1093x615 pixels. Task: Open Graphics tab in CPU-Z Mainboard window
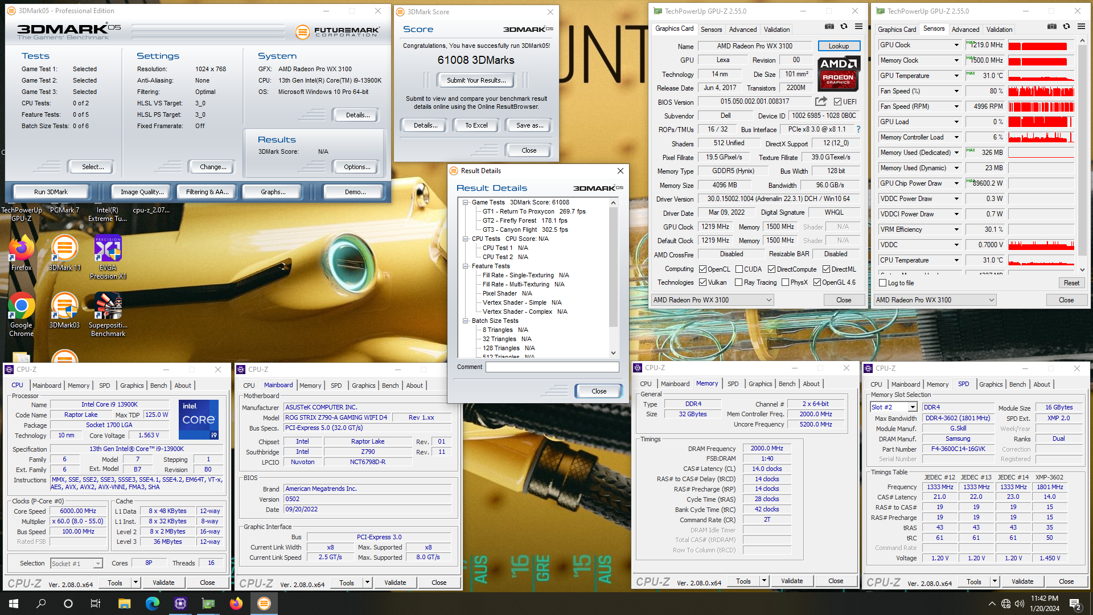[x=363, y=386]
